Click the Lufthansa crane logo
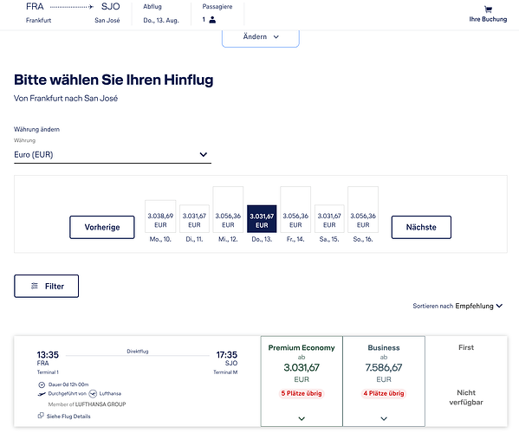 (93, 394)
